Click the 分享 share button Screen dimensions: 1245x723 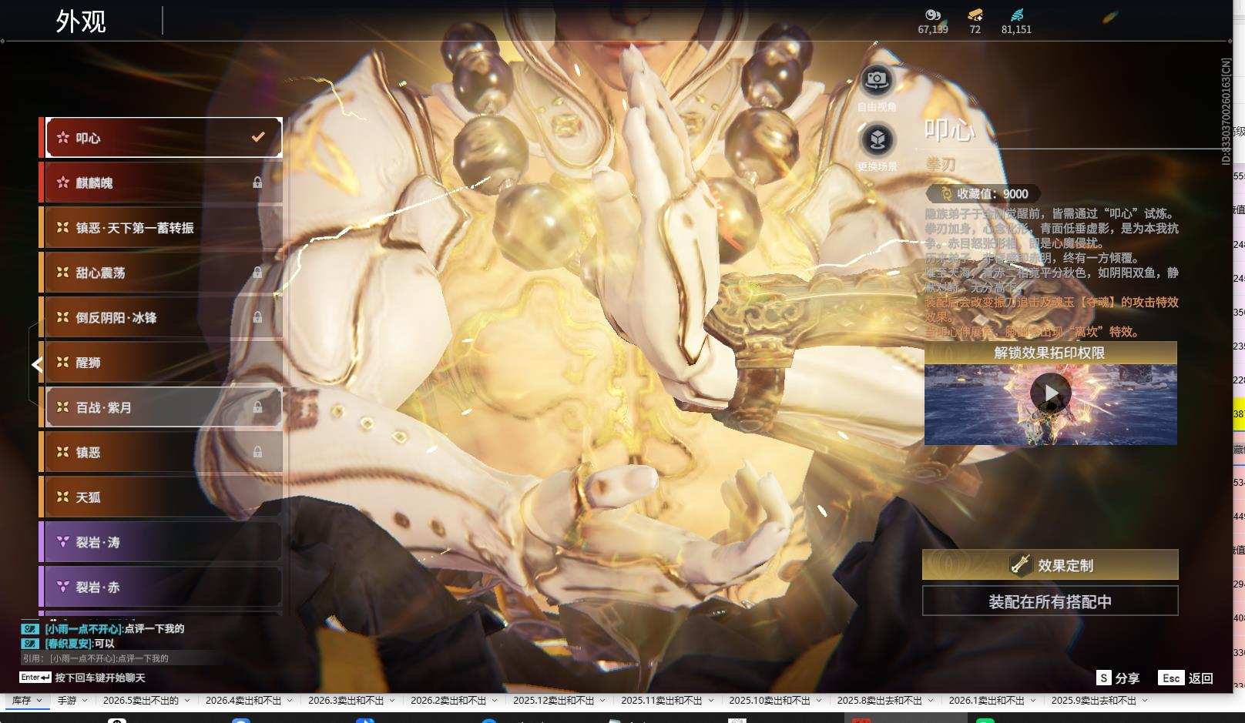coord(1118,678)
